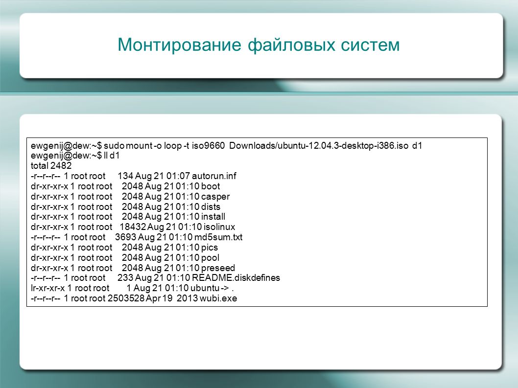Image resolution: width=518 pixels, height=388 pixels.
Task: Select the dists directory row
Action: click(x=125, y=206)
